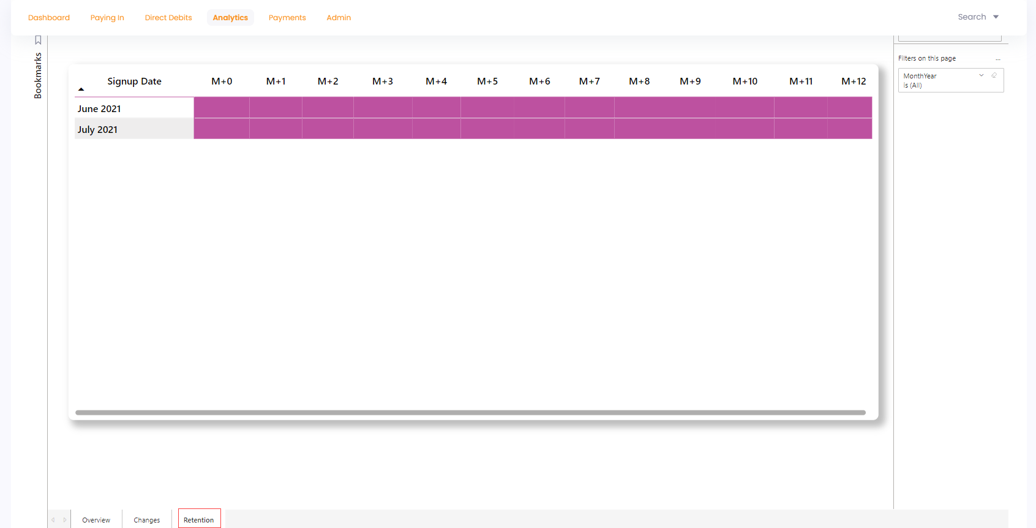The width and height of the screenshot is (1036, 528).
Task: Open more options for Filters on this page
Action: click(998, 59)
